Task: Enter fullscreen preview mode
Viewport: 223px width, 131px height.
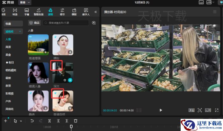Action: coord(217,110)
